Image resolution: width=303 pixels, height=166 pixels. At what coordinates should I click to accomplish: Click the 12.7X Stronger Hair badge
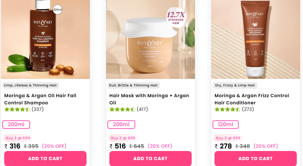(176, 18)
